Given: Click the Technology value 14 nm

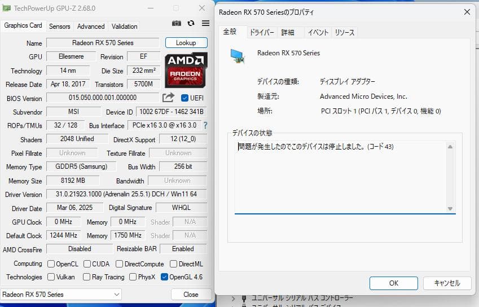Looking at the screenshot, I should pyautogui.click(x=68, y=71).
